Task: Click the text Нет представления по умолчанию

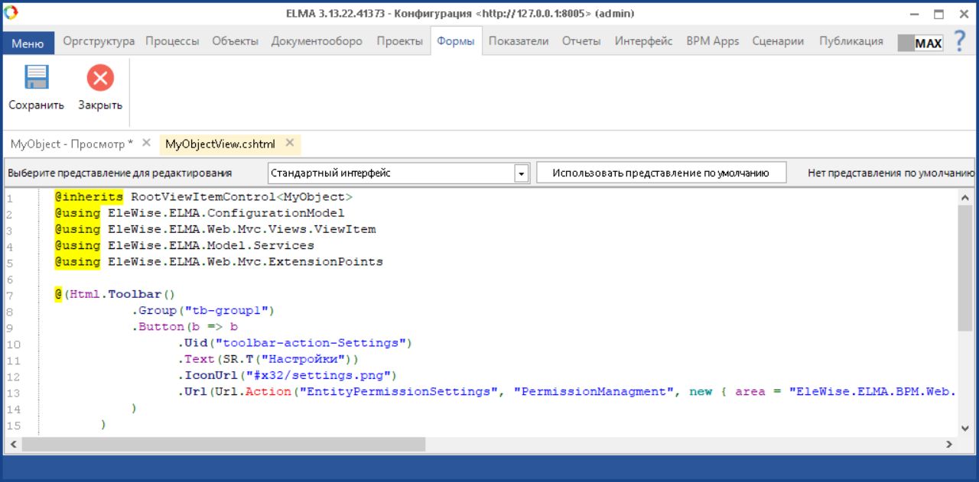Action: (891, 173)
